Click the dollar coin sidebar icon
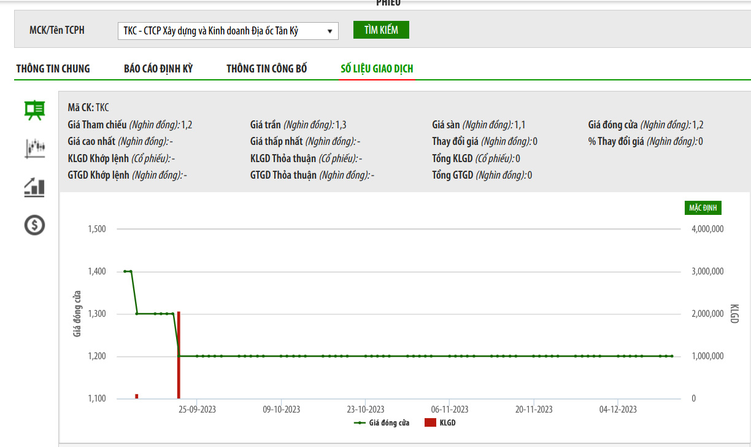Image resolution: width=751 pixels, height=447 pixels. click(x=34, y=225)
